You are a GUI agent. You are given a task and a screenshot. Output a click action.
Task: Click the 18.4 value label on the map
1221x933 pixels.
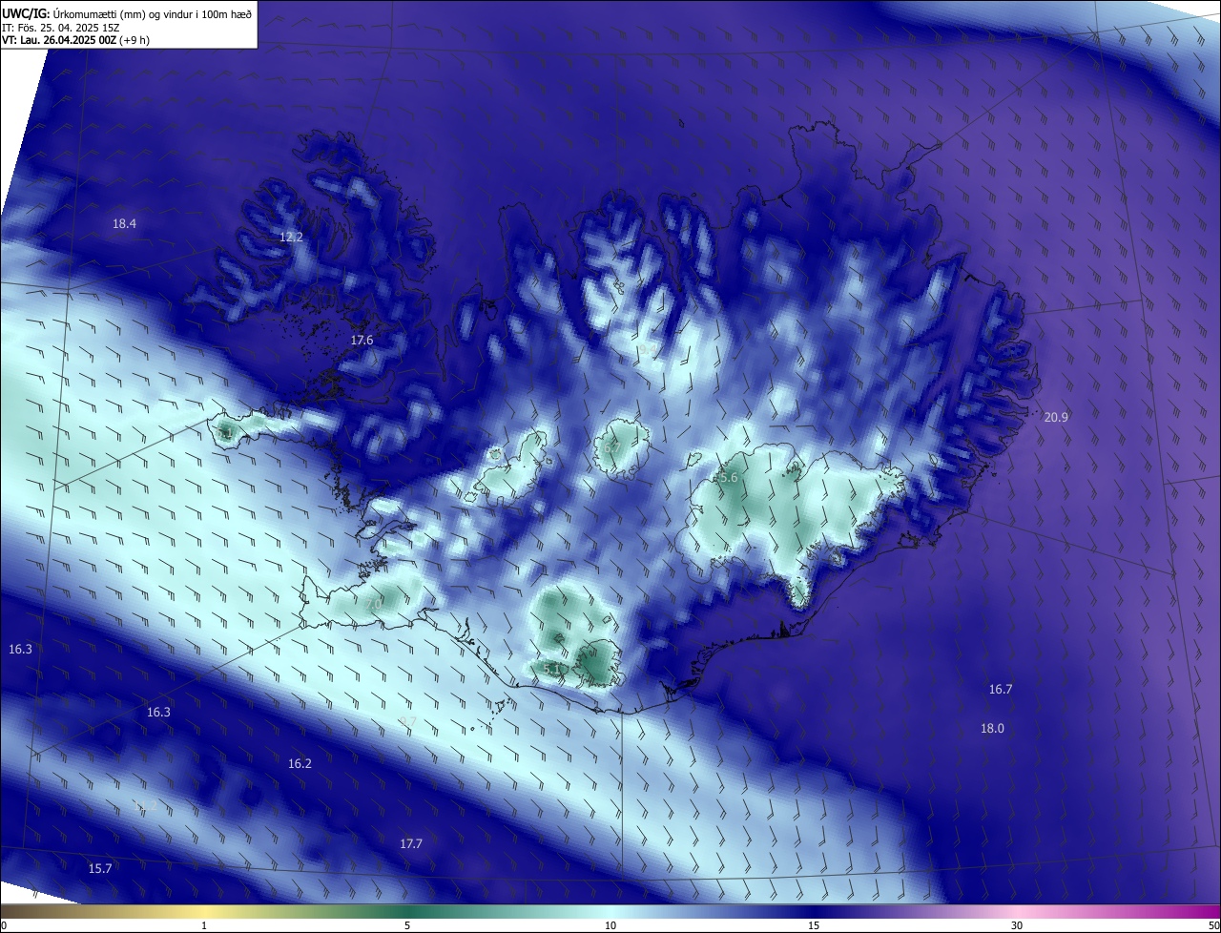click(124, 223)
